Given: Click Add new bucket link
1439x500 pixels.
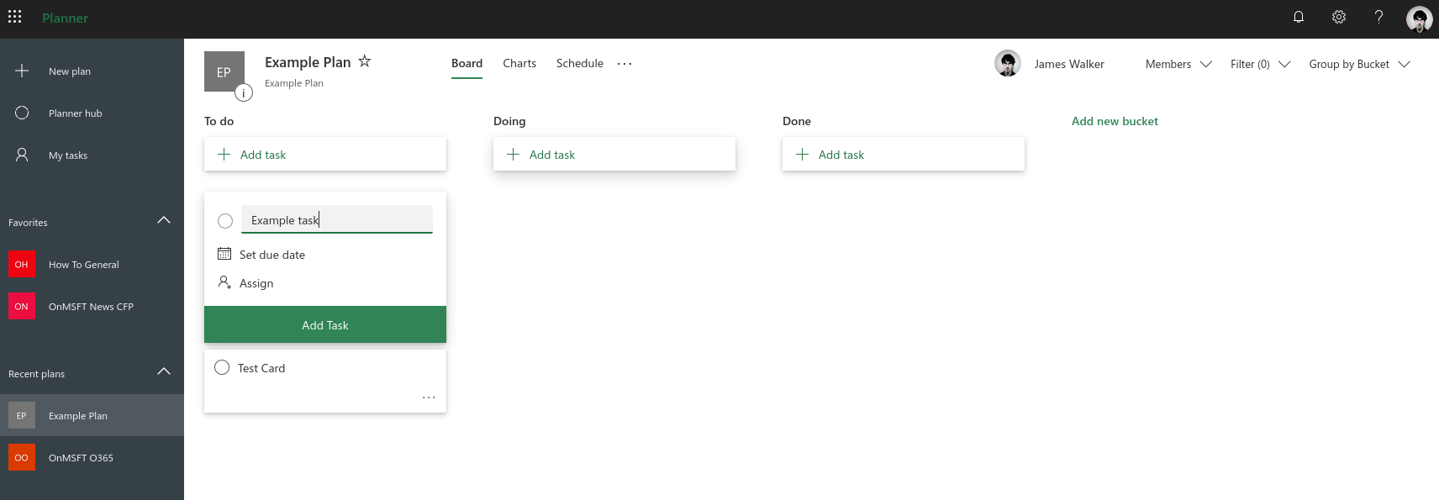Looking at the screenshot, I should click(x=1115, y=121).
